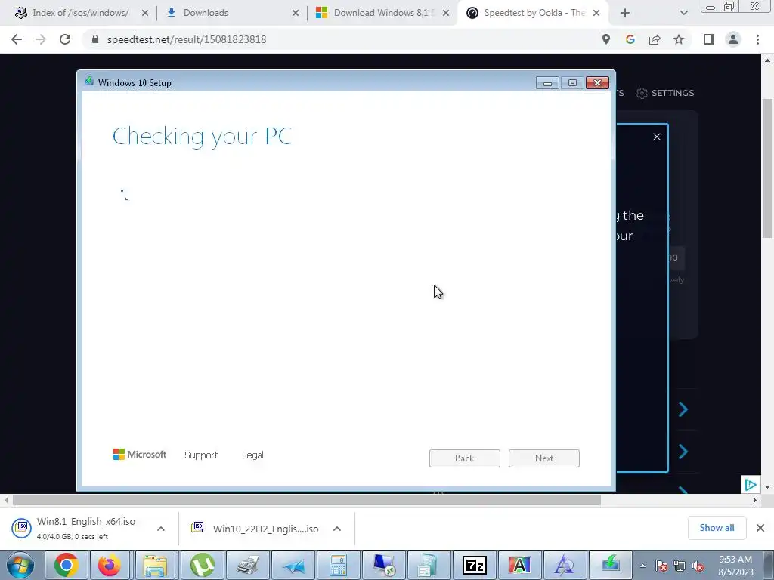The image size is (774, 580).
Task: Launch Firefox from the taskbar
Action: click(110, 565)
